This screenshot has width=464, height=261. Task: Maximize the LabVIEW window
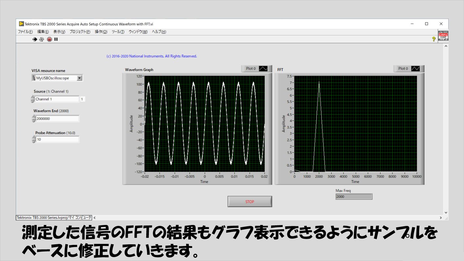click(427, 24)
